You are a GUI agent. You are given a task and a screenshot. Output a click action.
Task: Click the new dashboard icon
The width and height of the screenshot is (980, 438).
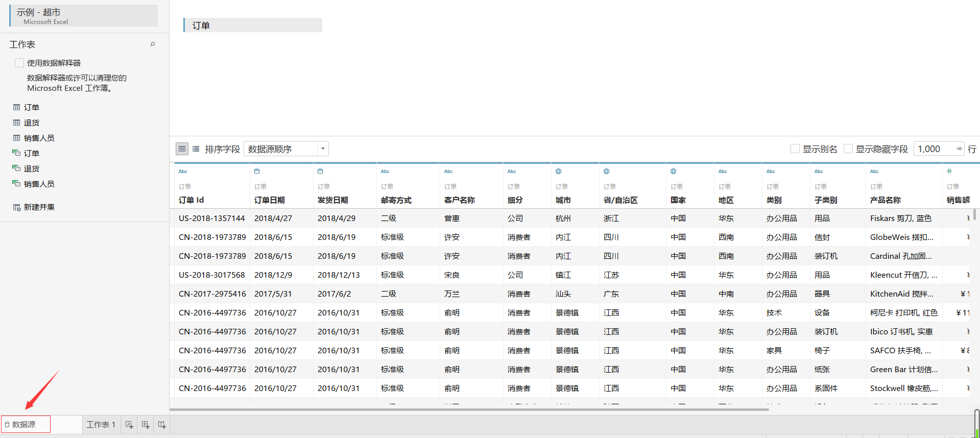(x=146, y=424)
